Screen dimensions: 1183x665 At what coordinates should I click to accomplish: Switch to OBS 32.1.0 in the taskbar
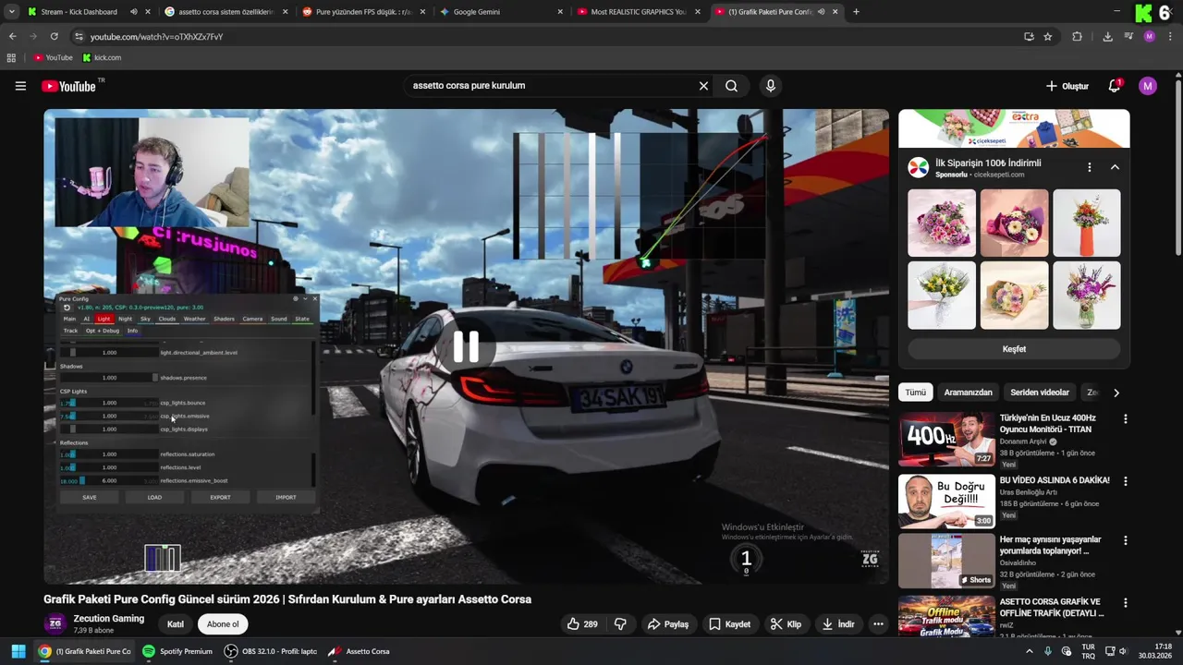[270, 651]
